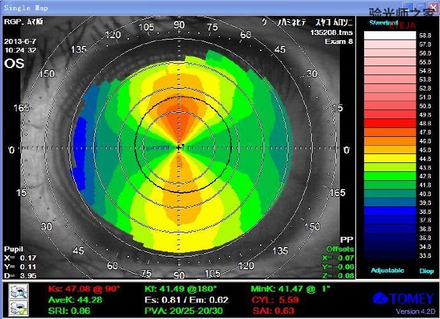Select the exam time 10:24:32
440x319 pixels.
(x=20, y=50)
